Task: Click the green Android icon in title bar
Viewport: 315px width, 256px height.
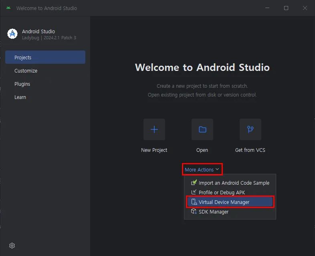Action: (8, 8)
